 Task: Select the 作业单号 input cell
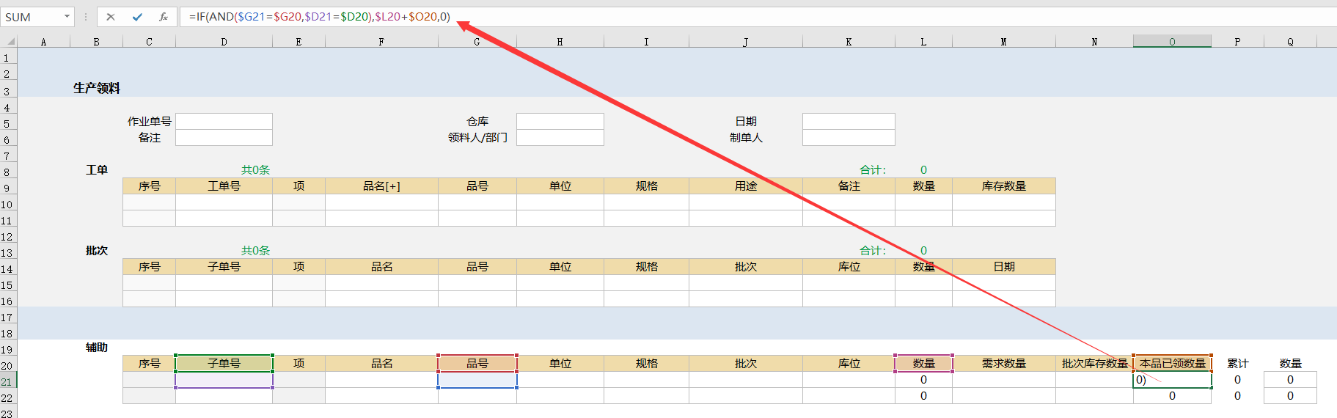(x=224, y=121)
